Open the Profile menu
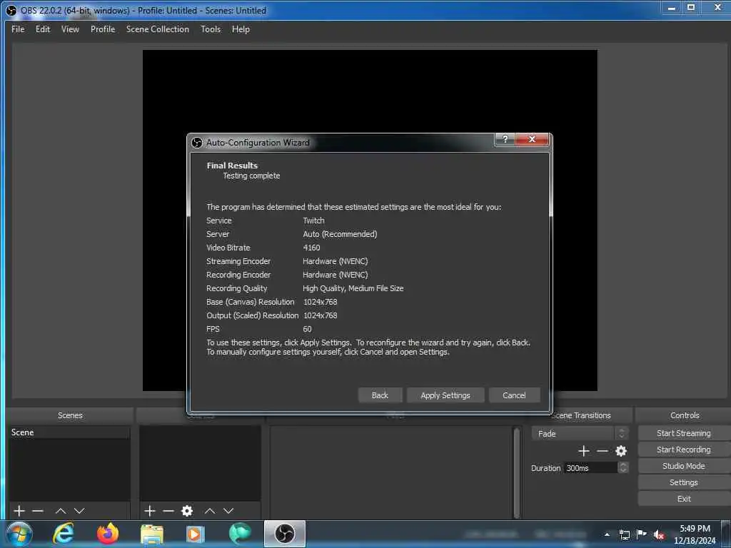The image size is (731, 548). pos(103,29)
